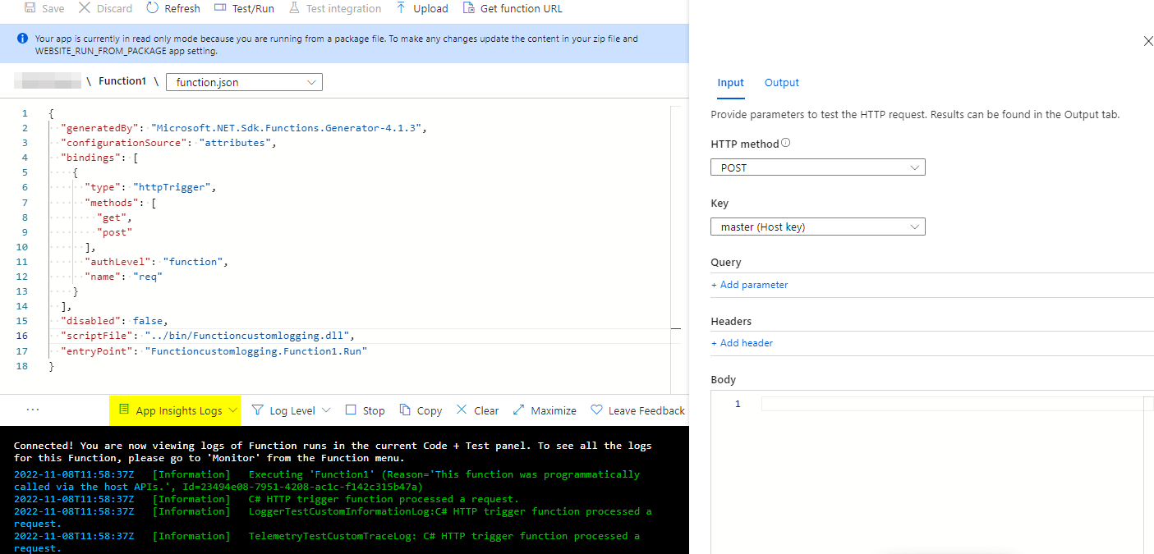The height and width of the screenshot is (554, 1154).
Task: Click the Executing 'Function1' log entry
Action: 327,480
